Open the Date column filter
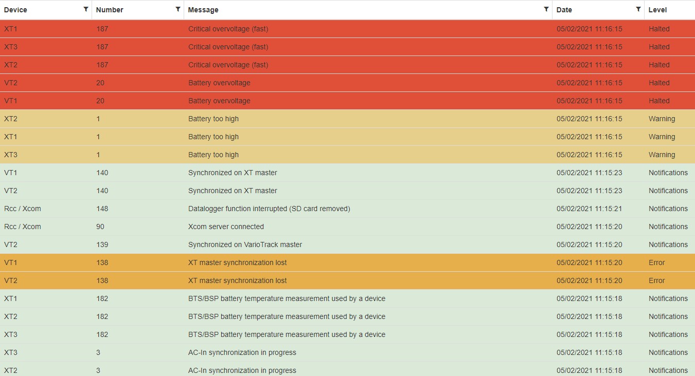The height and width of the screenshot is (376, 695). pos(638,9)
